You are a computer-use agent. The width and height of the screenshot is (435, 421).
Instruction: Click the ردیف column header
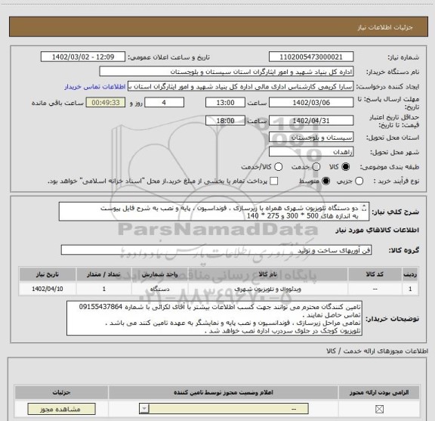point(410,274)
